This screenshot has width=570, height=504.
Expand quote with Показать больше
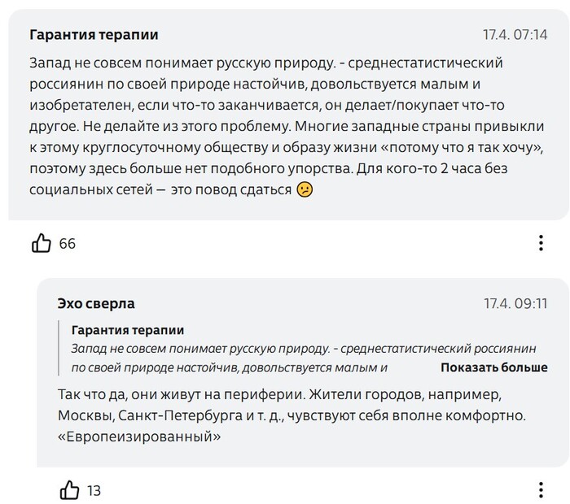click(493, 367)
